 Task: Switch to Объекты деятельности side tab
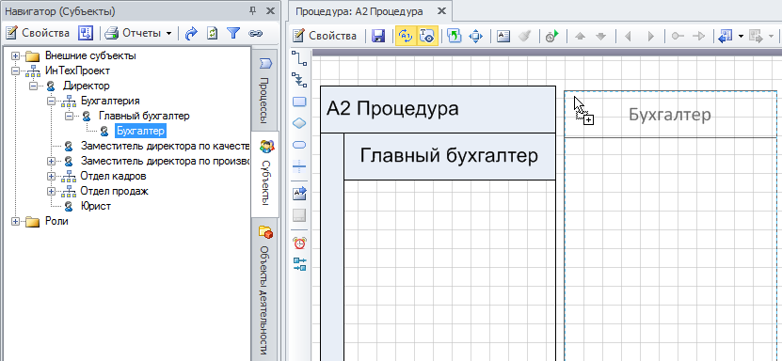[x=265, y=289]
